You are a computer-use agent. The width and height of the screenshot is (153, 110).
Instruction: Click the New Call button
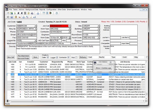click(x=11, y=57)
